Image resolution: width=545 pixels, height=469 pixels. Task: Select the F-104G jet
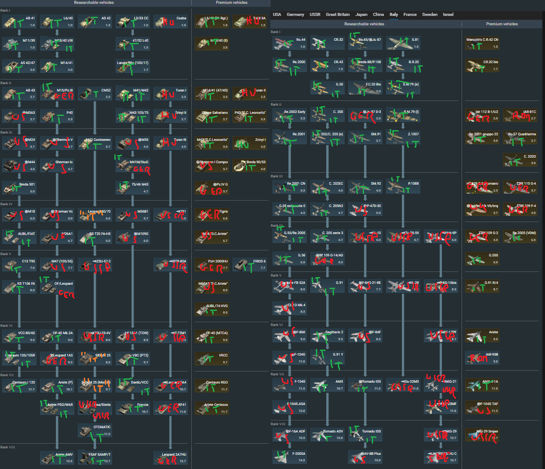[x=290, y=358]
